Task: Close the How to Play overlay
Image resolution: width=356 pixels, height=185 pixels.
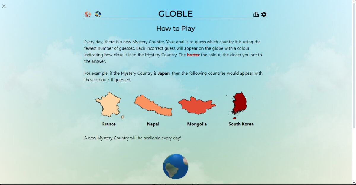Action: [4, 6]
